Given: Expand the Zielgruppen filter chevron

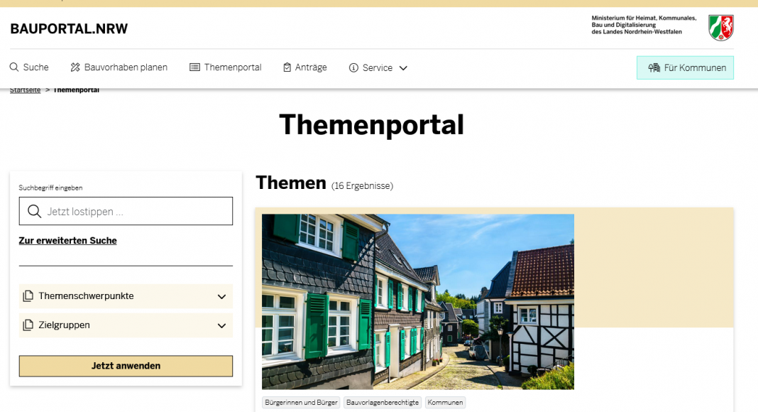Looking at the screenshot, I should pos(221,326).
